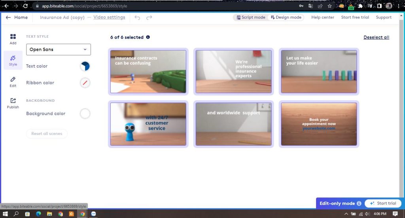
Task: Show hidden system tray icons
Action: pos(346,214)
